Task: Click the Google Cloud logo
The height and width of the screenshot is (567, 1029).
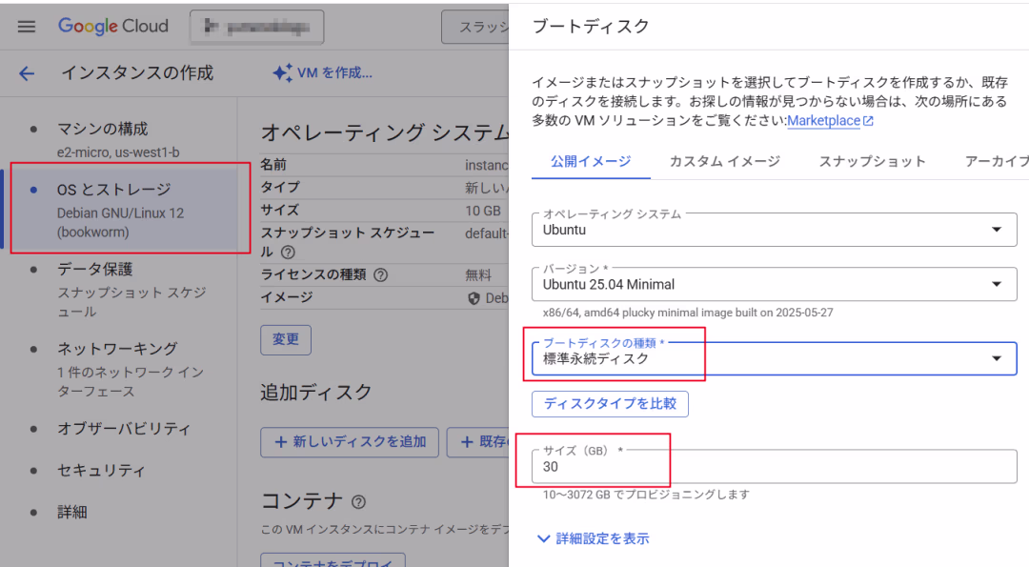Action: coord(112,27)
